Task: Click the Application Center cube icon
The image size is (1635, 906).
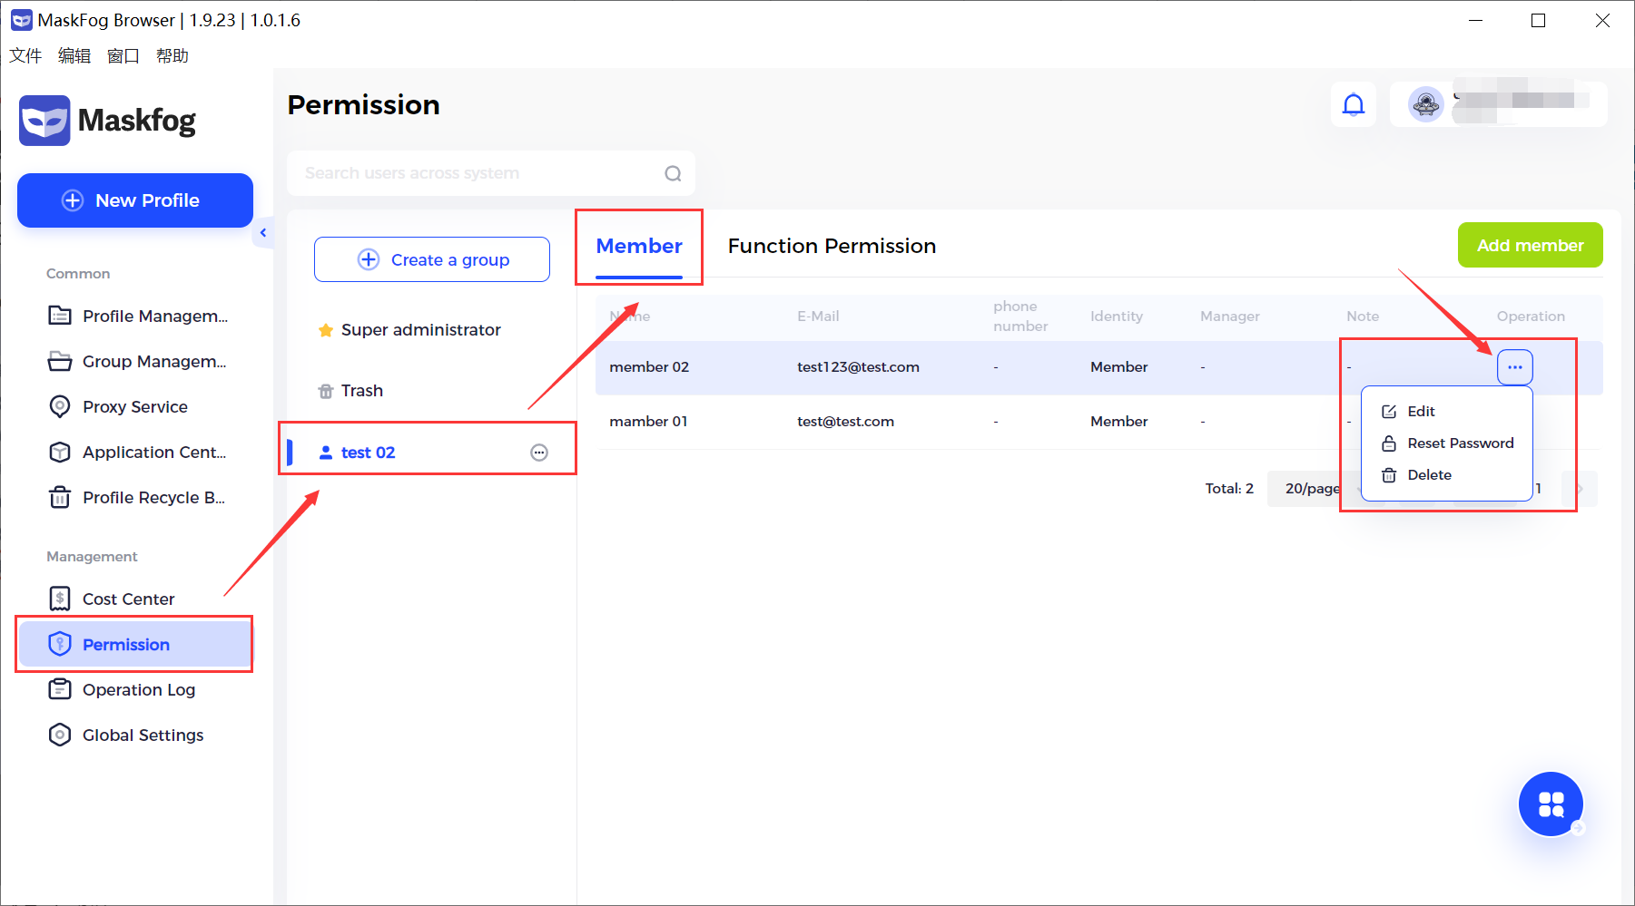Action: (60, 452)
